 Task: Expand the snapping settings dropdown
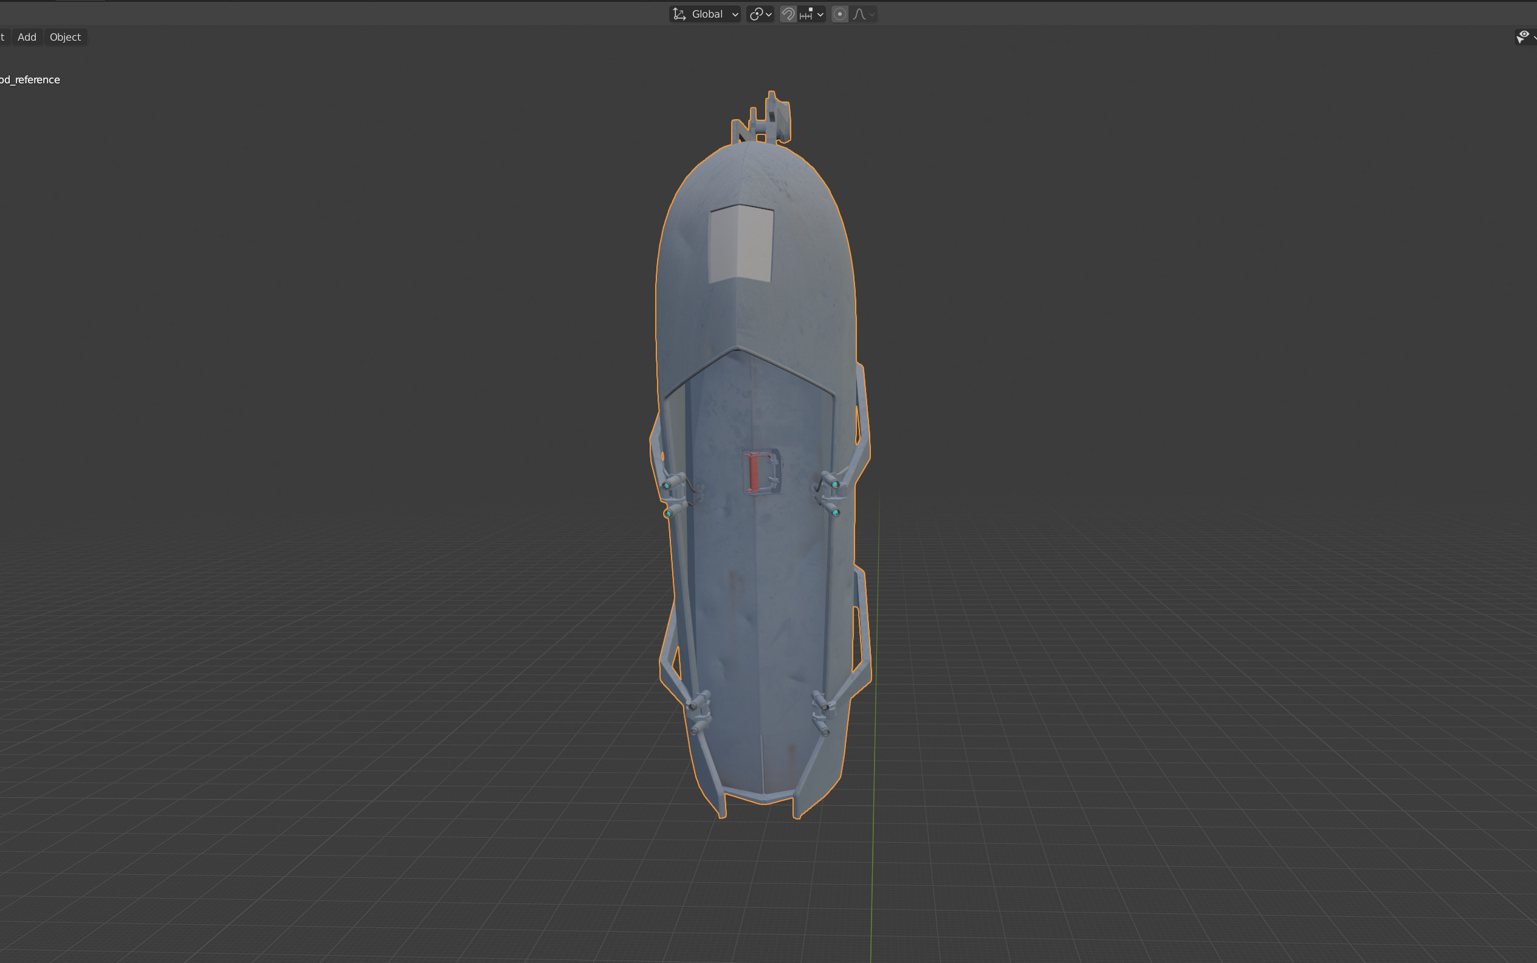pos(820,14)
